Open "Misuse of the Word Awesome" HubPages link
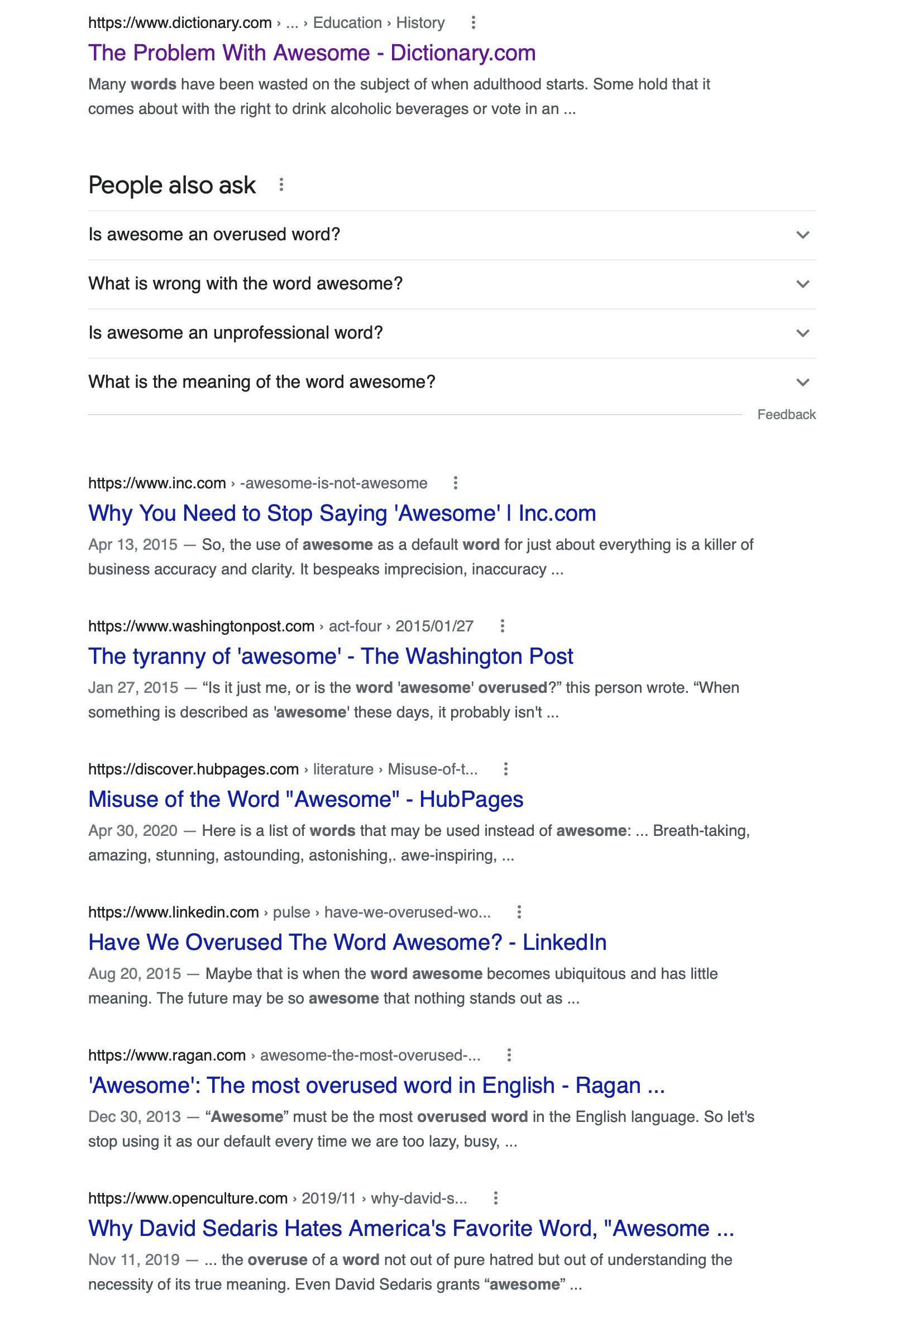Viewport: 918px width, 1322px height. tap(305, 800)
